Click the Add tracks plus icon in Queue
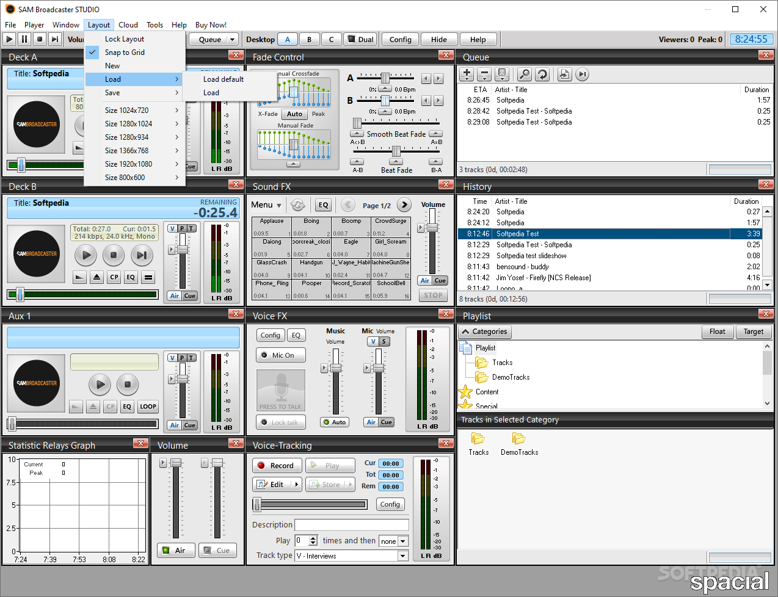Screen dimensions: 778x597 pos(467,74)
